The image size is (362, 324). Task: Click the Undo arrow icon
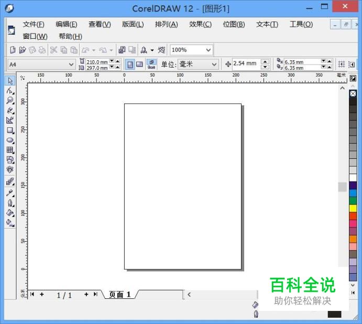[85, 50]
